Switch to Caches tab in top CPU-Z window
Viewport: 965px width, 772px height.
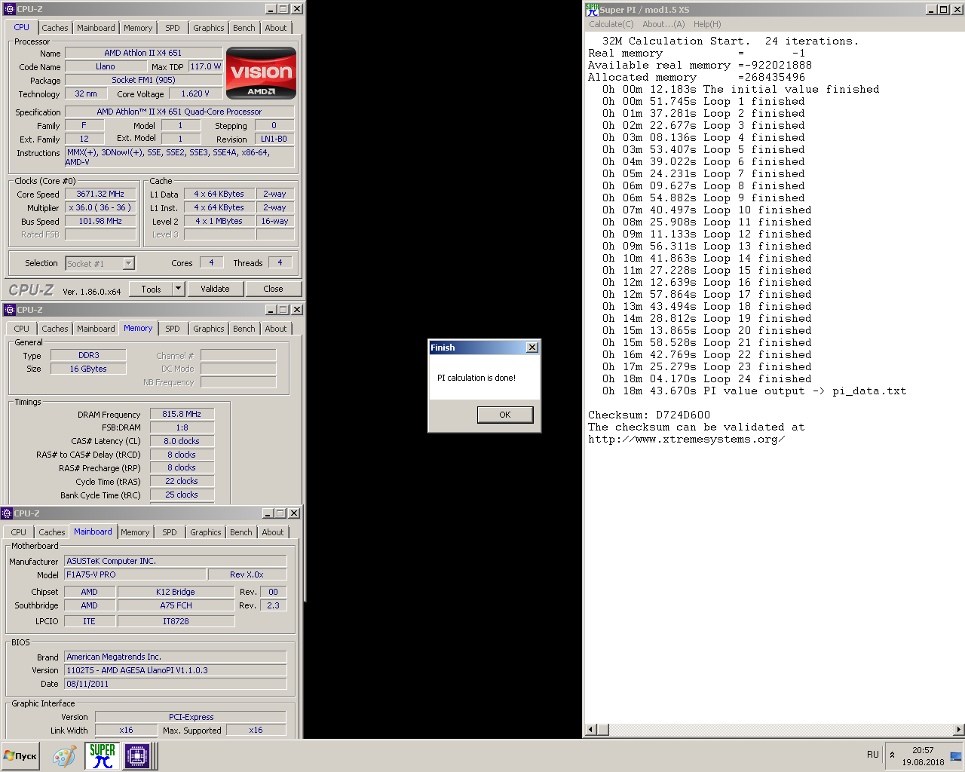coord(55,28)
